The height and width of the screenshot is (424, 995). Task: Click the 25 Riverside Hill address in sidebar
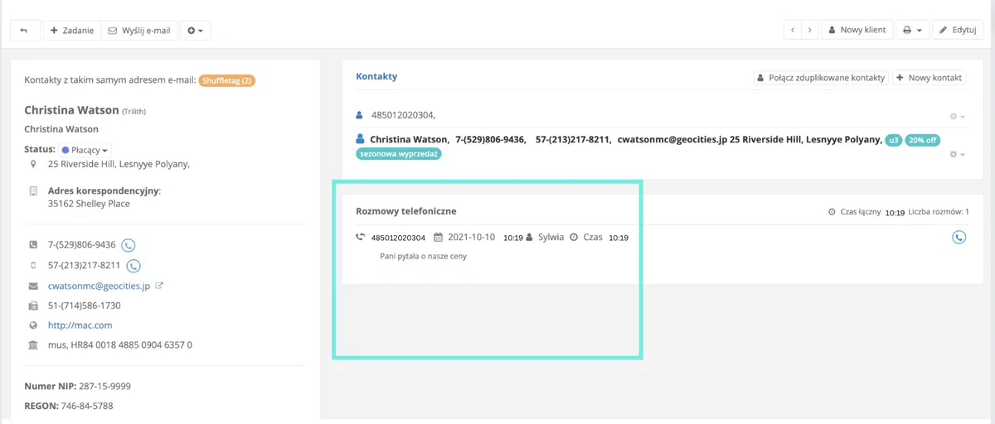119,164
